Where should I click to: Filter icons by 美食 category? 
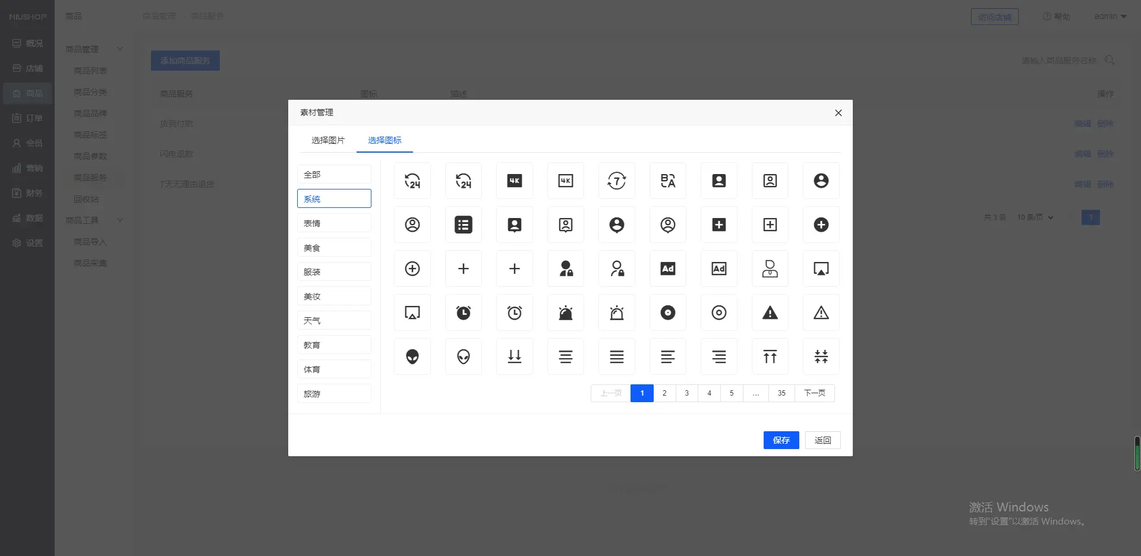coord(334,248)
